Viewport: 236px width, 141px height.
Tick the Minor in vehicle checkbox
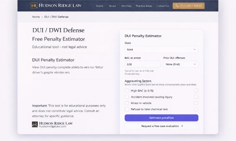[x=127, y=103]
